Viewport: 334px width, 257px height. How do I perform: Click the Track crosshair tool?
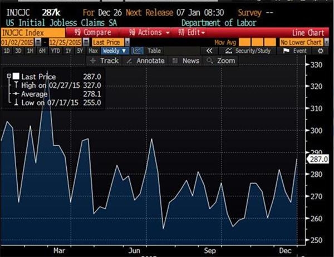106,61
